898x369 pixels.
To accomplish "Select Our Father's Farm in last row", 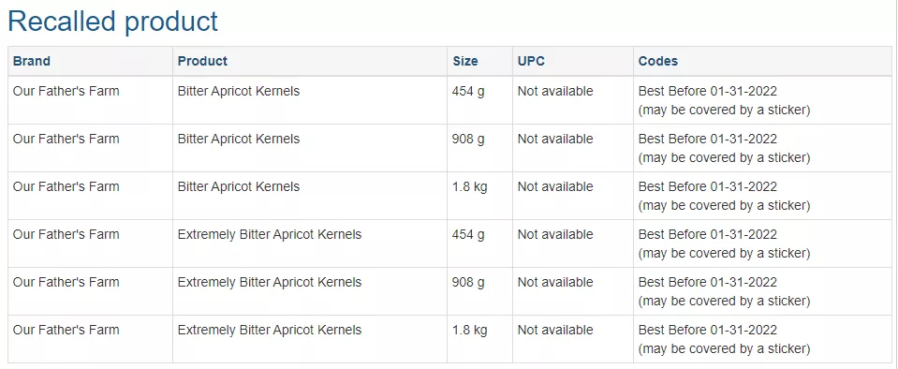I will 66,330.
